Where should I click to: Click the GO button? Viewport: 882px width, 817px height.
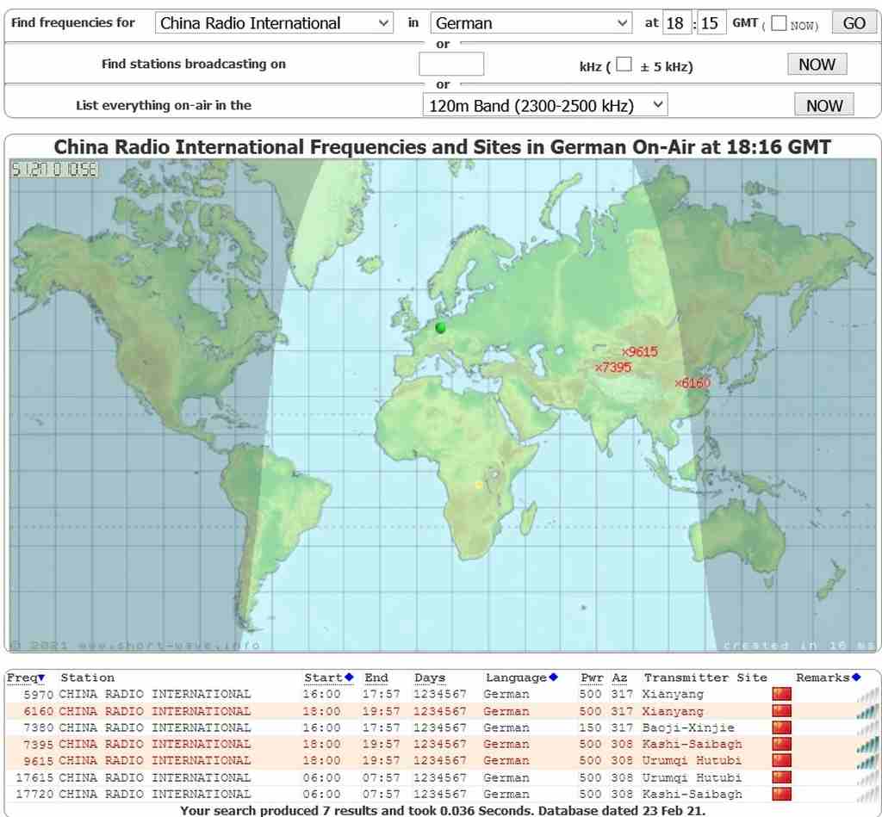pyautogui.click(x=854, y=23)
